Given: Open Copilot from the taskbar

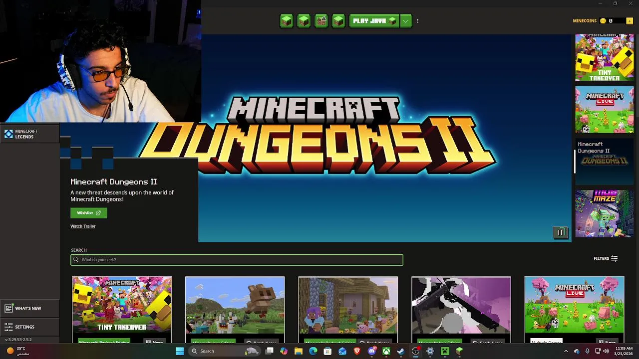Looking at the screenshot, I should pyautogui.click(x=284, y=351).
